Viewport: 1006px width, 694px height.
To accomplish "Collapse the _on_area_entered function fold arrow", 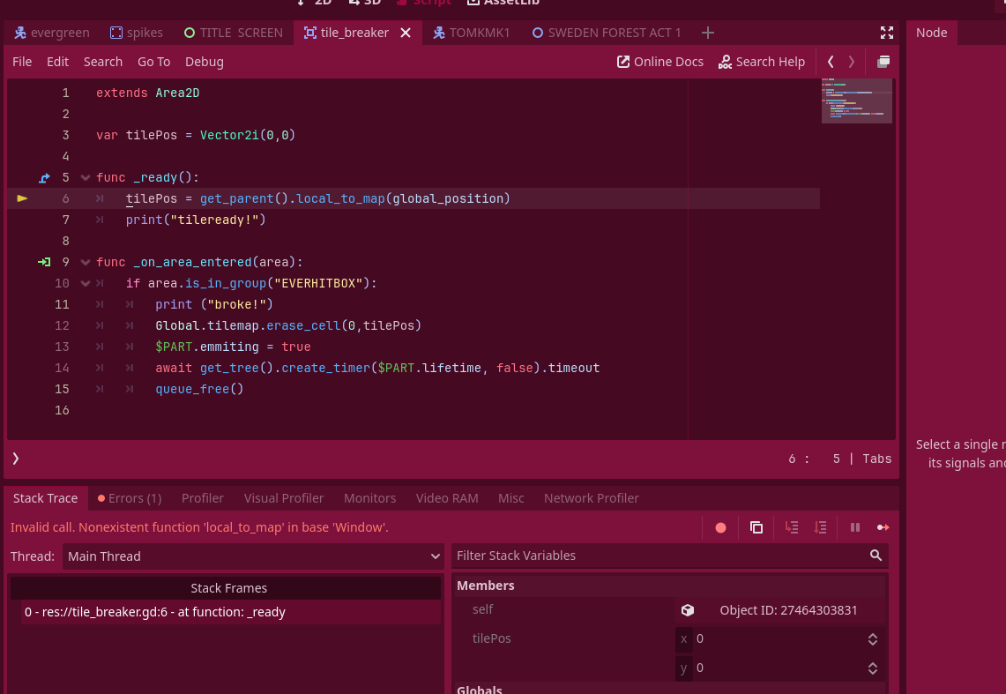I will pos(85,262).
